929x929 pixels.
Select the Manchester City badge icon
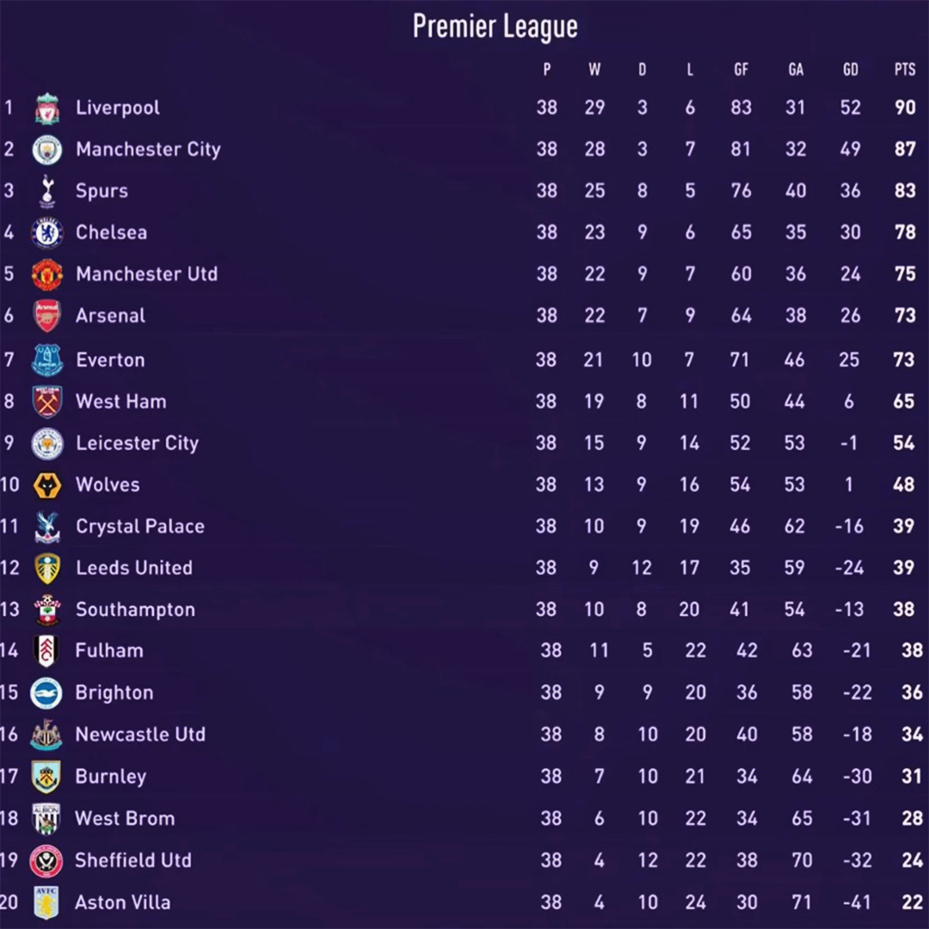point(46,150)
